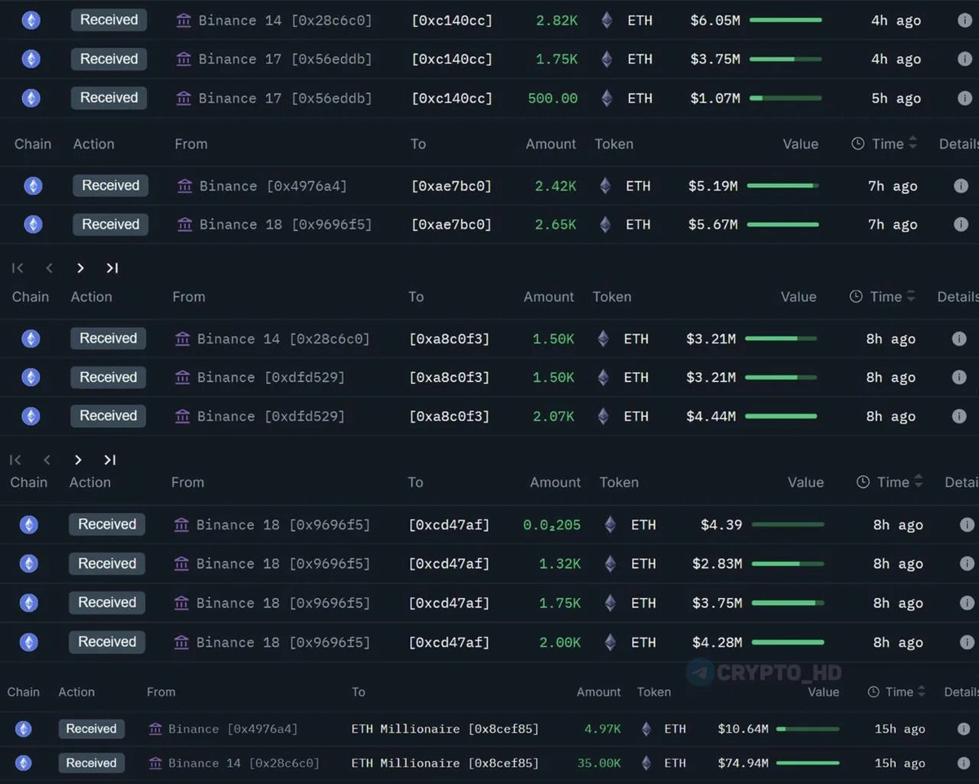Screen dimensions: 979x784
Task: Select the 500.00 amount cell
Action: click(552, 98)
